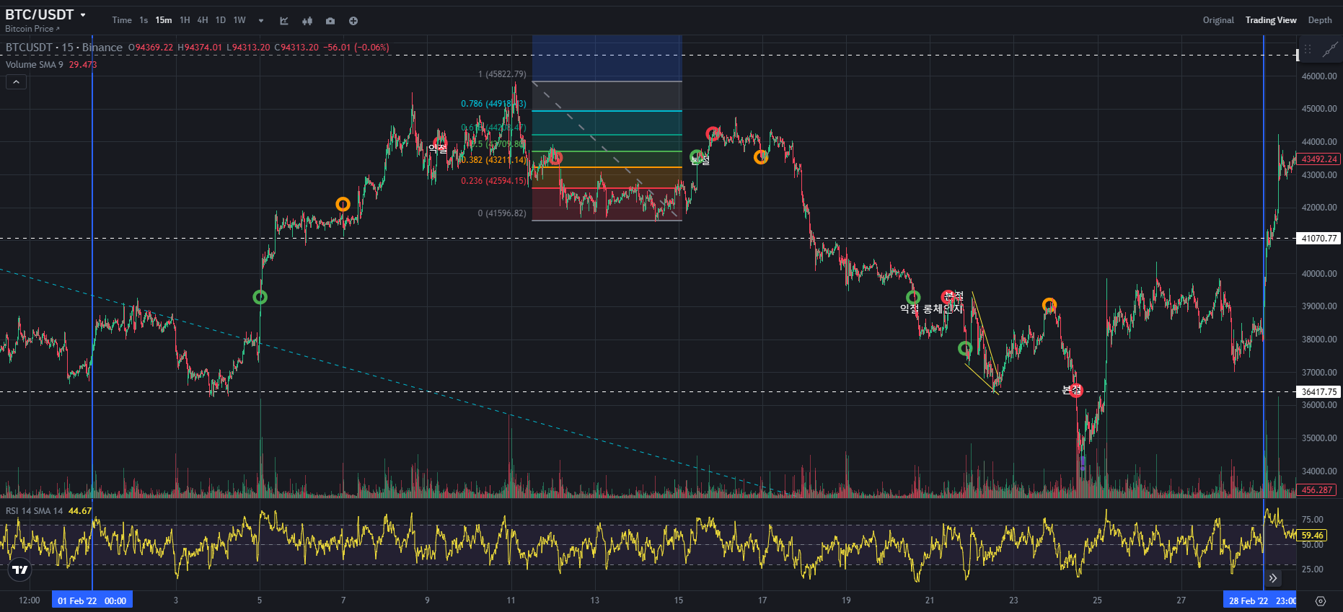The image size is (1343, 612).
Task: Click the 41070.77 price line label
Action: pyautogui.click(x=1319, y=239)
